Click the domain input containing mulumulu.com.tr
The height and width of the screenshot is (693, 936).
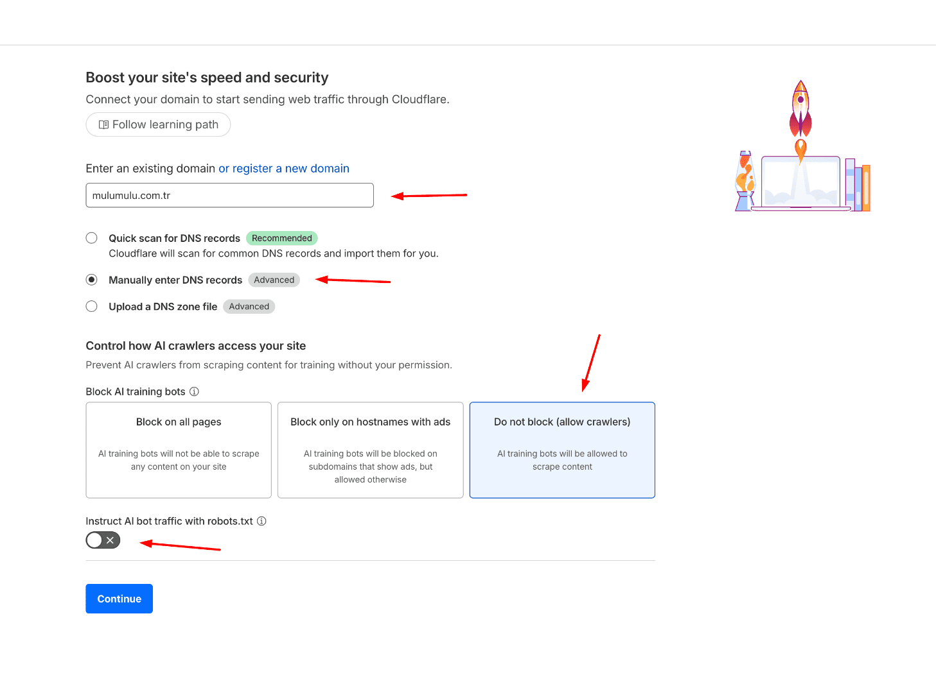click(x=229, y=196)
